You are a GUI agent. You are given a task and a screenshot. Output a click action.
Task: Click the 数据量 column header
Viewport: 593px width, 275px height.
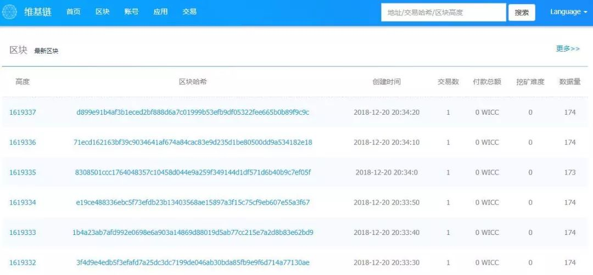[x=570, y=82]
